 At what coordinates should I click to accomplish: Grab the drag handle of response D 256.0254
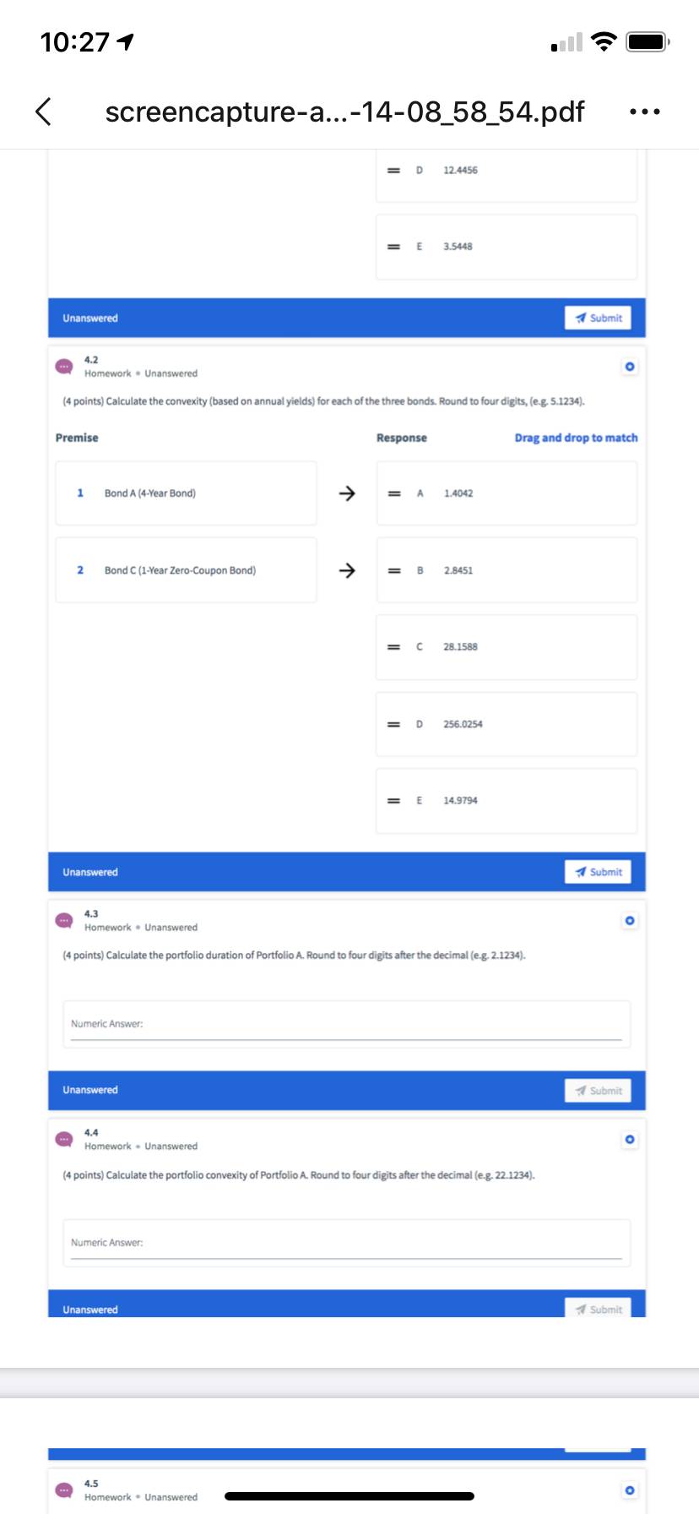click(393, 724)
